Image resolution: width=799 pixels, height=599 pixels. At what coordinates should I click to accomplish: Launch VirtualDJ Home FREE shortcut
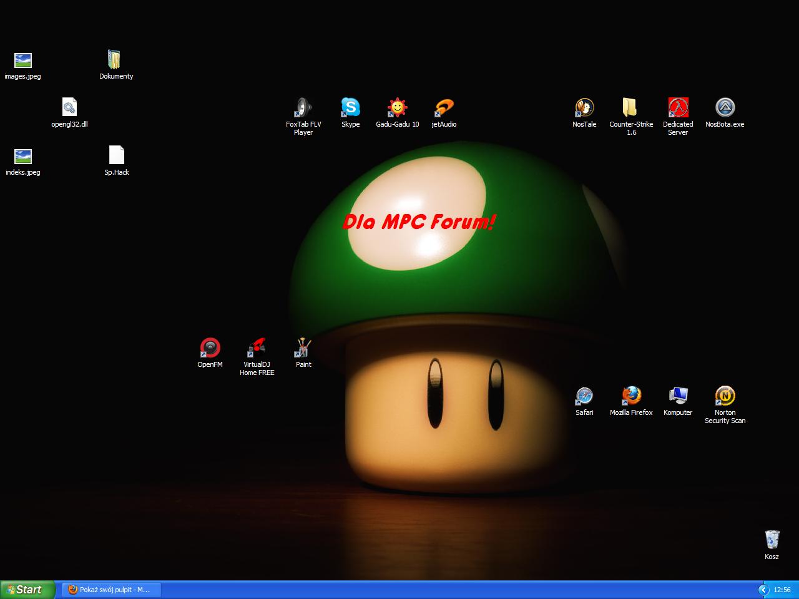pyautogui.click(x=257, y=348)
